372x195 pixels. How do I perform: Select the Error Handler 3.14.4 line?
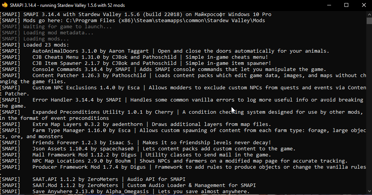point(182,103)
